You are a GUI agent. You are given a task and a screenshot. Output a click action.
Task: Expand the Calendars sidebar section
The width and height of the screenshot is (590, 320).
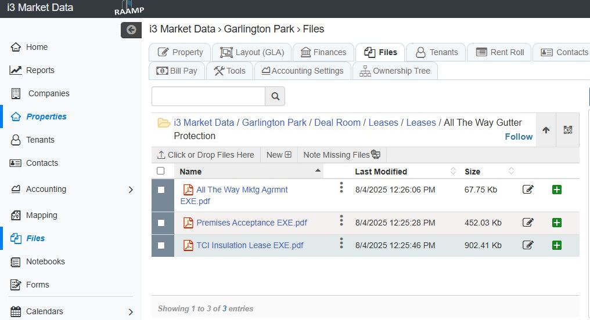point(130,312)
